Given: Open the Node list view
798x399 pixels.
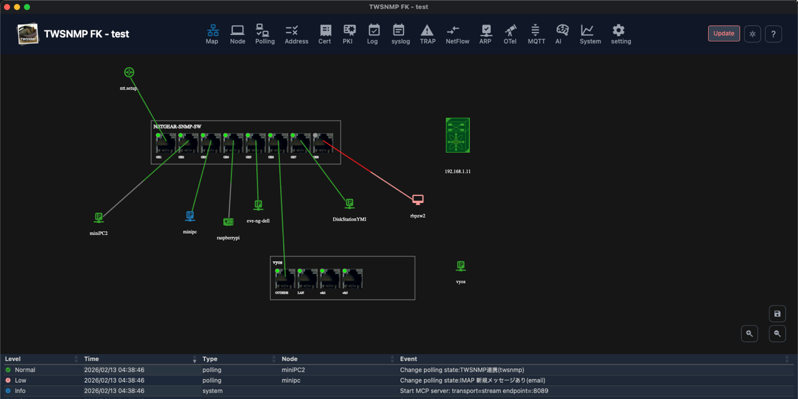Looking at the screenshot, I should [x=237, y=34].
